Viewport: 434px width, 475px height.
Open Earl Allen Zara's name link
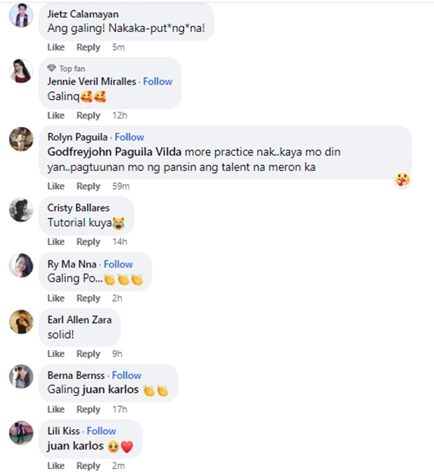pos(79,320)
